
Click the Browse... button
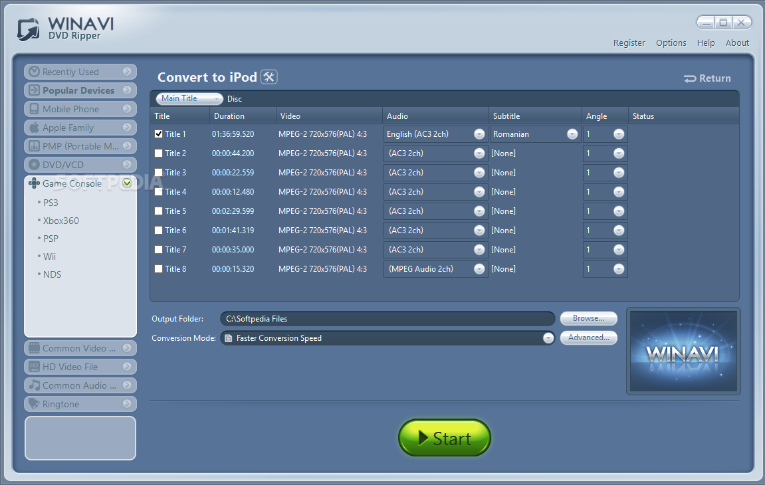click(588, 318)
